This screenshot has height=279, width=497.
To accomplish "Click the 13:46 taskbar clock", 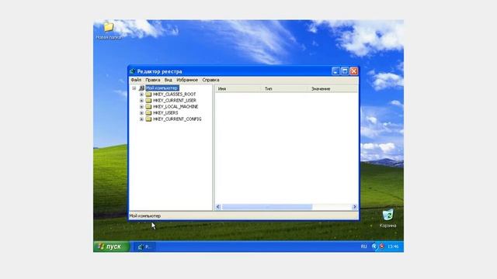I will pyautogui.click(x=393, y=246).
